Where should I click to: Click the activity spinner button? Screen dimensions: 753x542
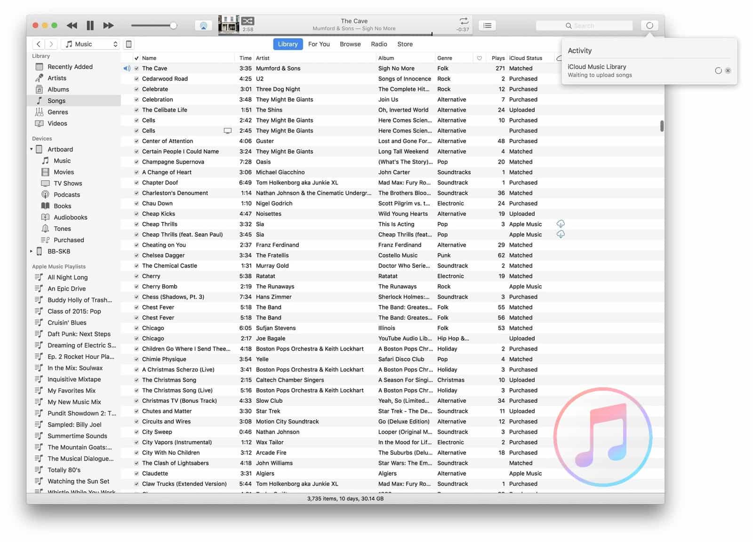649,25
